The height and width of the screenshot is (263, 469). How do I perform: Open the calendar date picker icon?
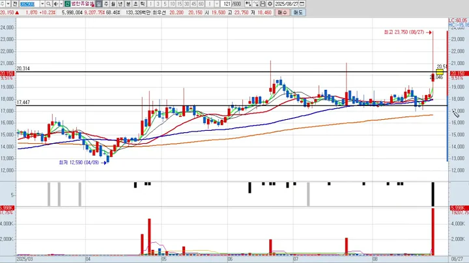click(302, 4)
